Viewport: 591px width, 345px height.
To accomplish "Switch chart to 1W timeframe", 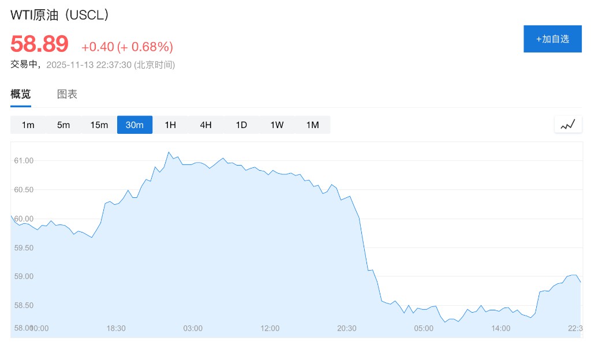I will click(x=277, y=125).
